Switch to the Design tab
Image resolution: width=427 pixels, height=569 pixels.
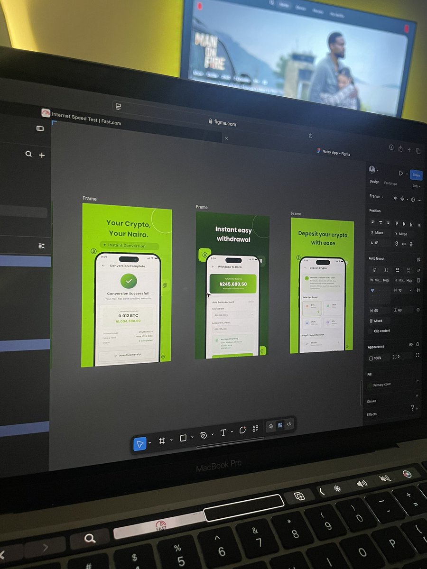click(x=374, y=182)
